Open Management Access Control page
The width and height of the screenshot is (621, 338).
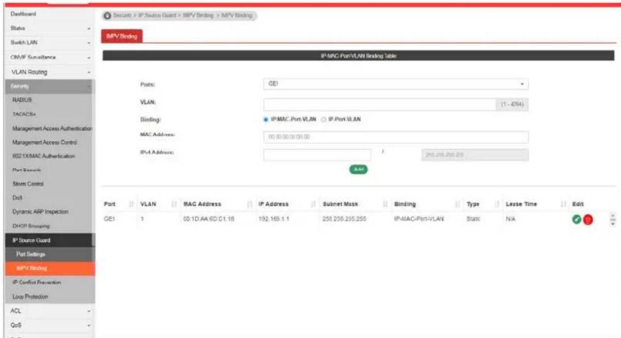pyautogui.click(x=45, y=142)
